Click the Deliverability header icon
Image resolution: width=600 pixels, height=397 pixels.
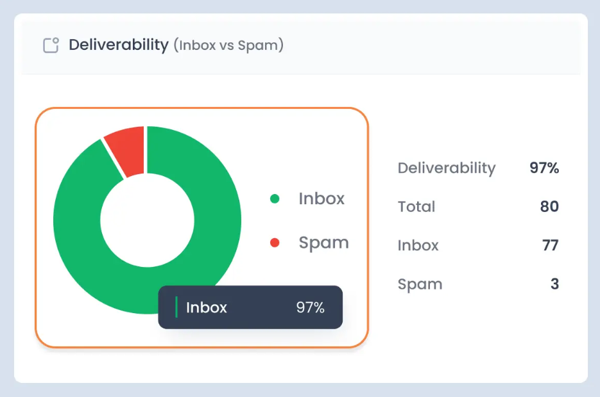click(x=51, y=45)
